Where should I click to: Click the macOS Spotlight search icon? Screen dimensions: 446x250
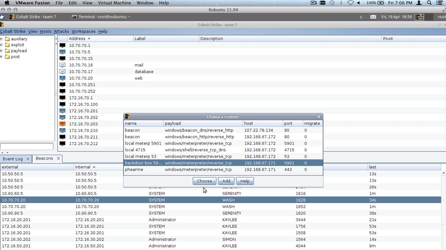[429, 3]
